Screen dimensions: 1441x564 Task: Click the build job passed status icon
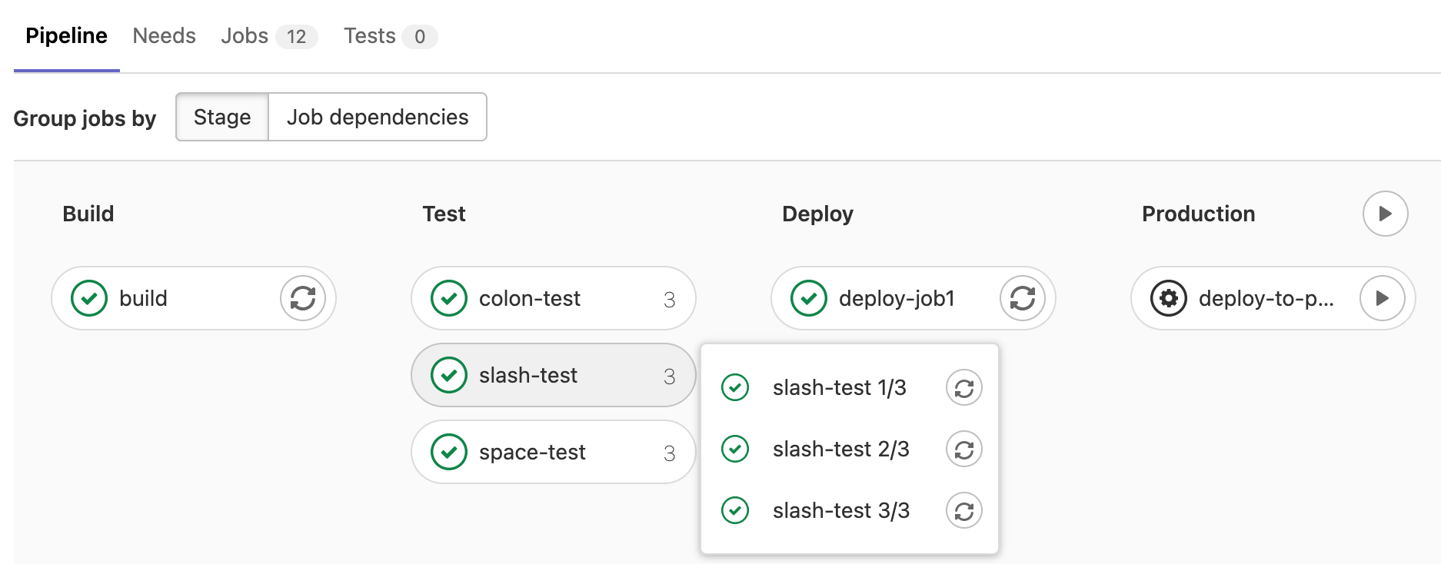[89, 298]
